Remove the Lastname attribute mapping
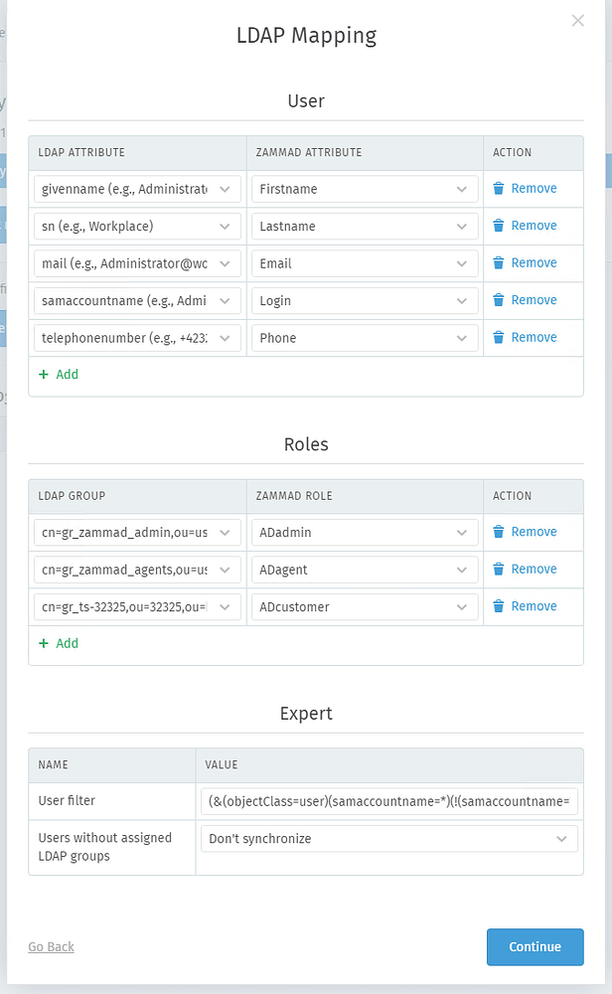This screenshot has width=612, height=994. click(527, 226)
